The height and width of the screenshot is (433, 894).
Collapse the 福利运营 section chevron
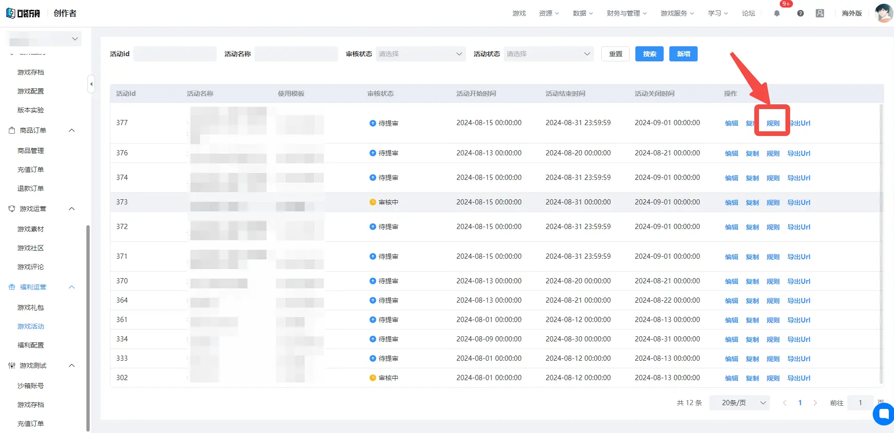[72, 287]
